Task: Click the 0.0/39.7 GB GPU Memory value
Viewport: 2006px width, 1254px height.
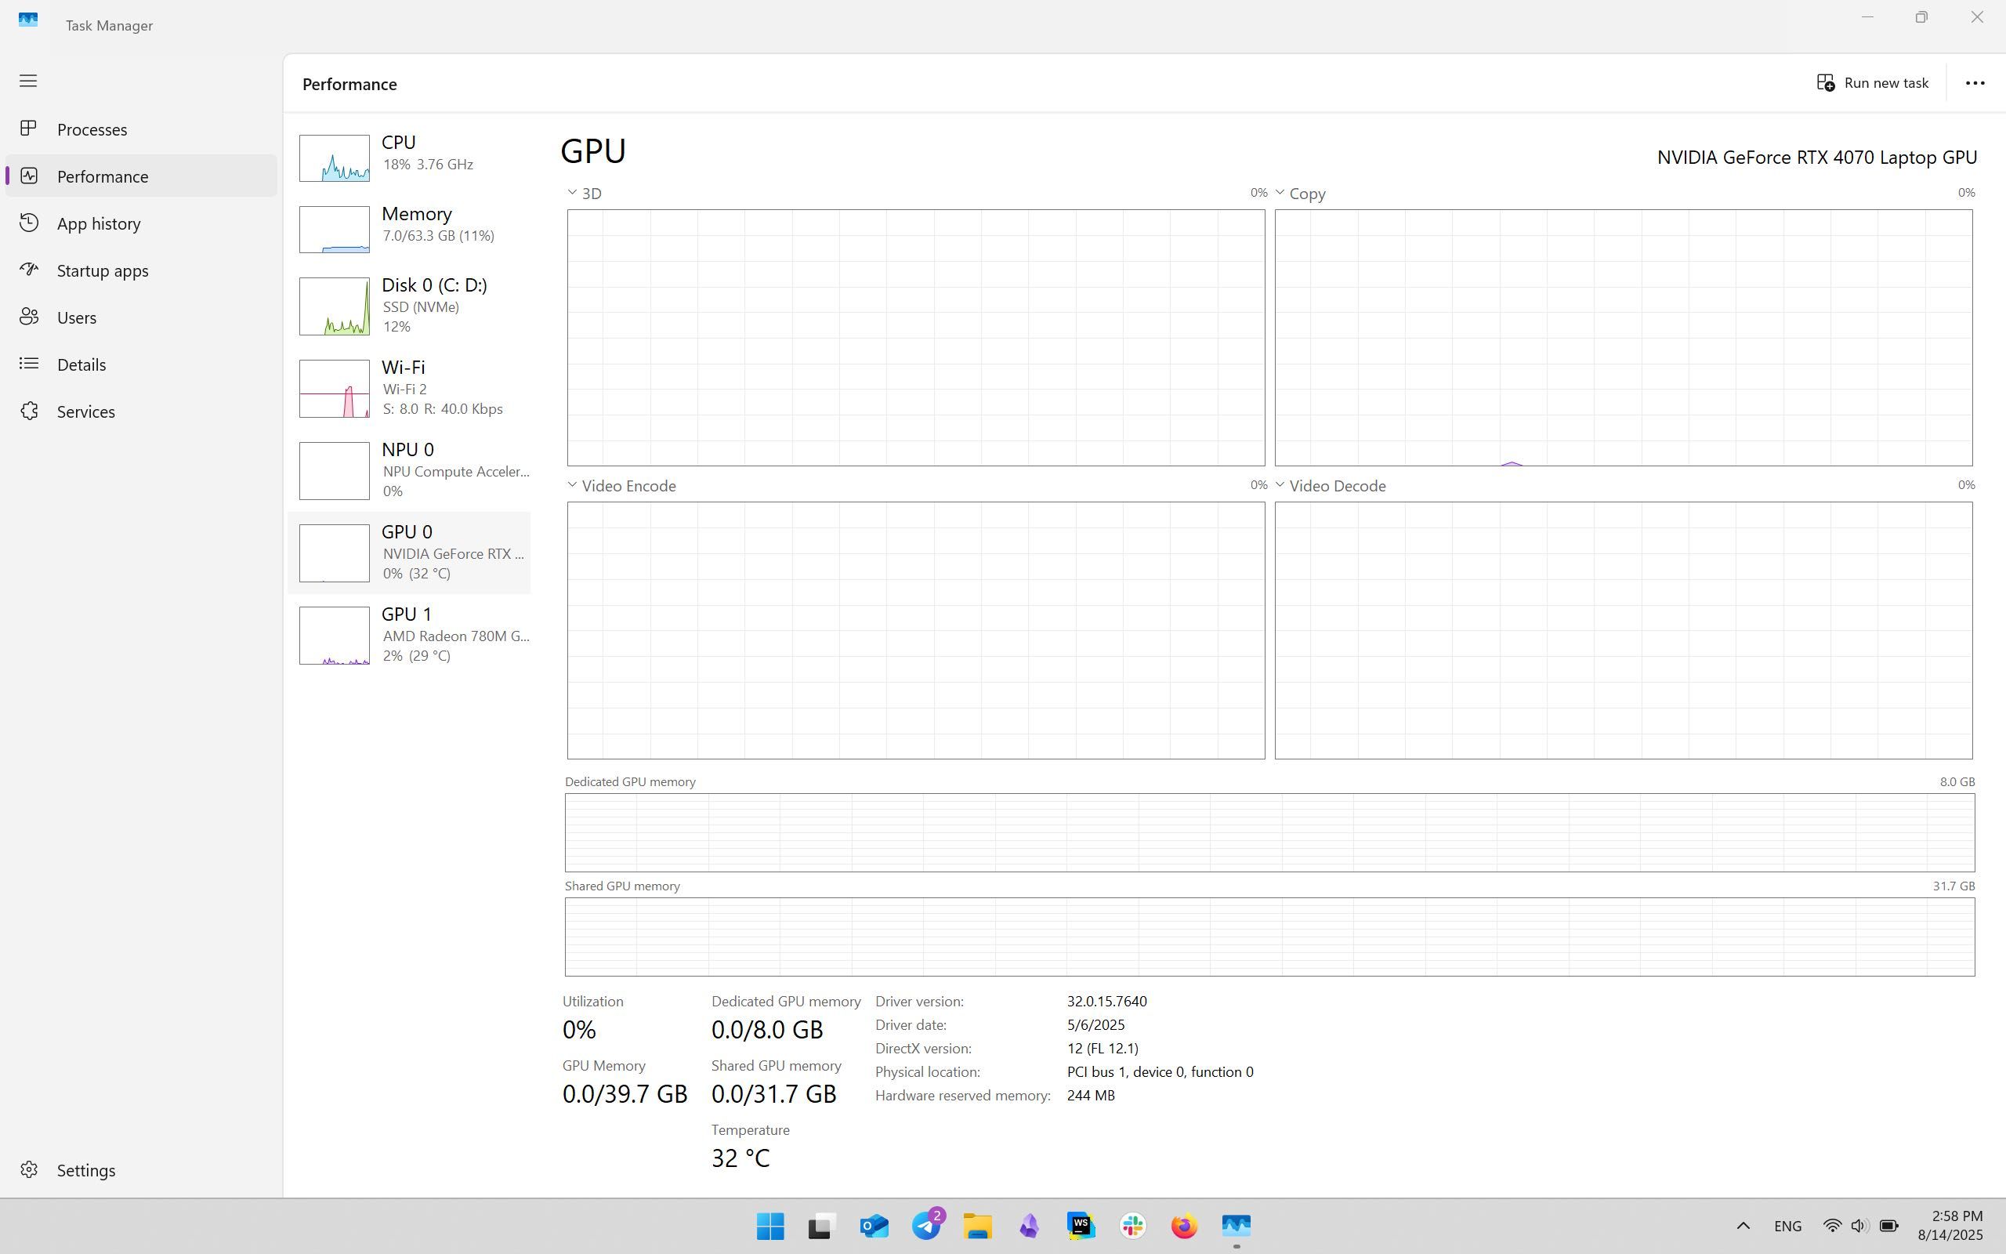Action: 625,1094
